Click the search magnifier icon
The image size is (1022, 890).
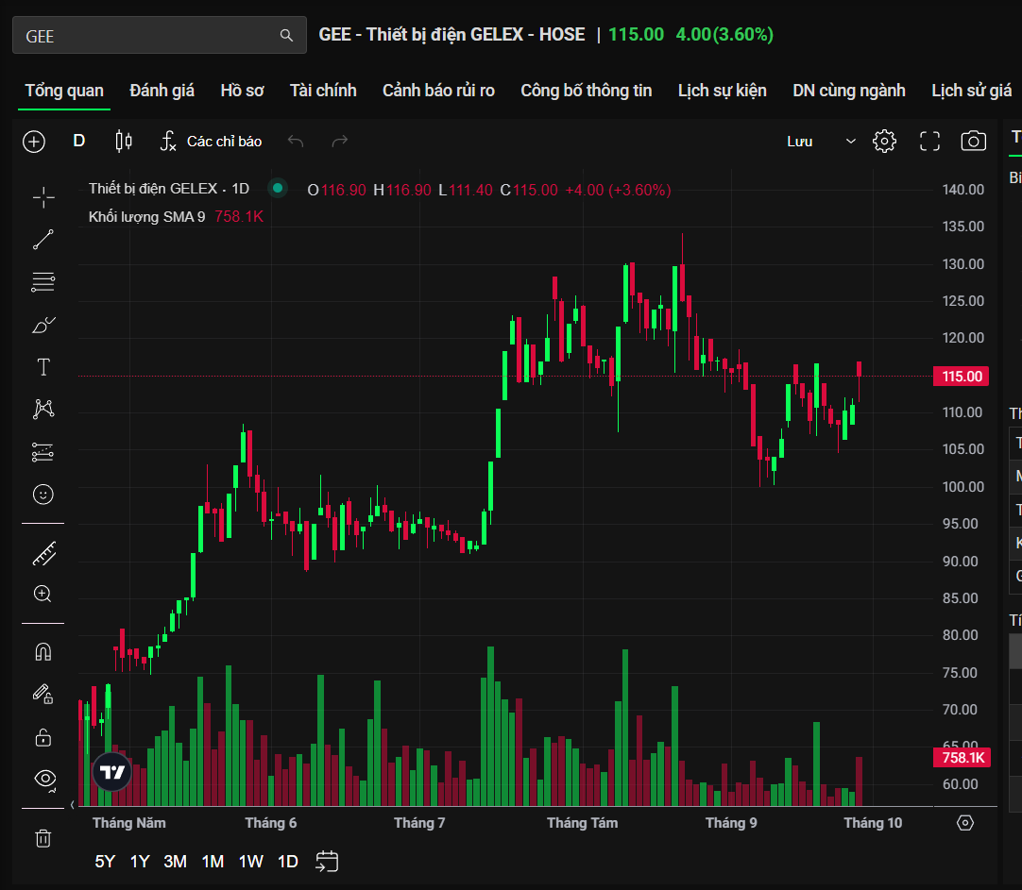pyautogui.click(x=286, y=35)
